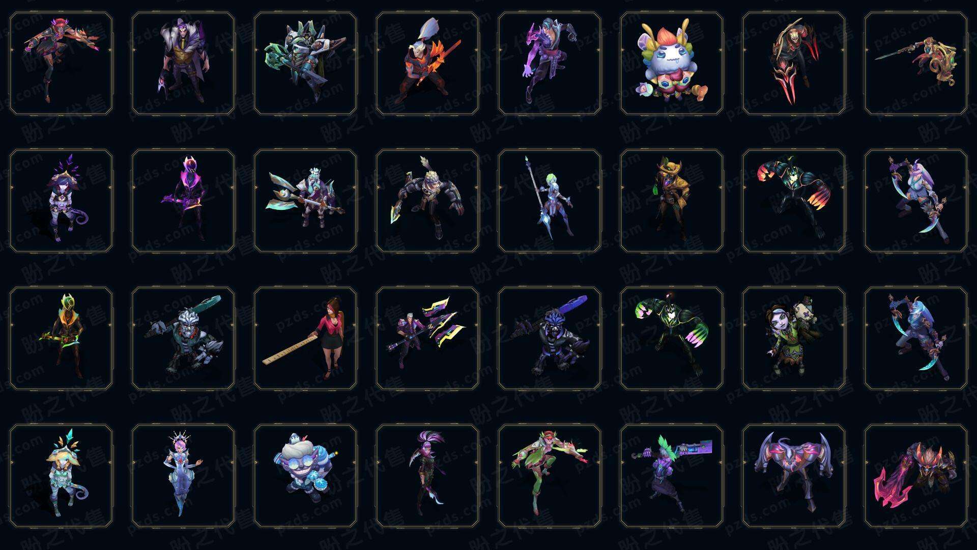This screenshot has height=550, width=977.
Task: Select the blue-purple werewolf skin
Action: (550, 338)
